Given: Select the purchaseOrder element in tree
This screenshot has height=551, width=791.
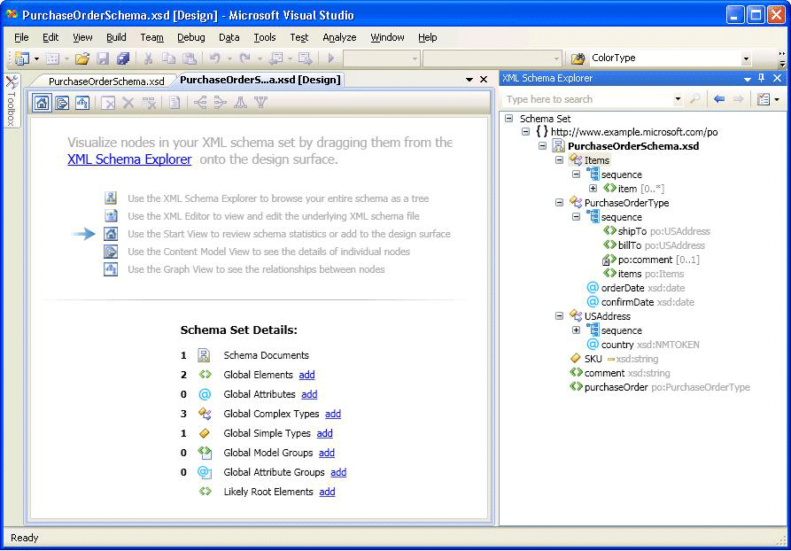Looking at the screenshot, I should (x=616, y=387).
